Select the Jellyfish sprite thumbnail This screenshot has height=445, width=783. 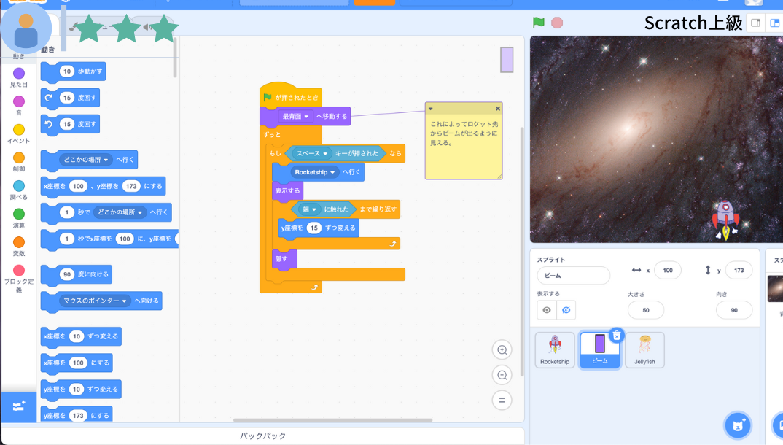click(644, 350)
